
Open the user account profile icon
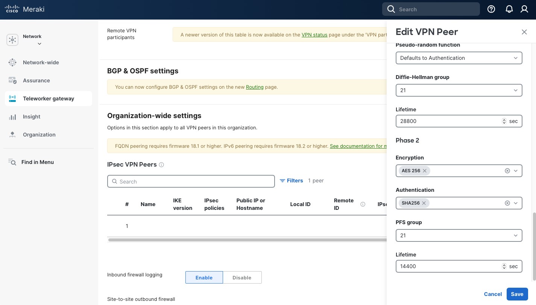tap(524, 9)
